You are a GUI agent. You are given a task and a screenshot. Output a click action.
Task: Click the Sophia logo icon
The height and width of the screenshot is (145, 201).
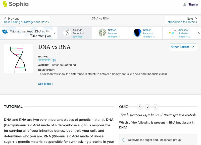point(5,4)
